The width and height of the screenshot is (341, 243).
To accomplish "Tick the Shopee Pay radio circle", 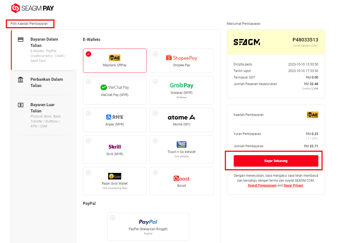I will coord(155,54).
